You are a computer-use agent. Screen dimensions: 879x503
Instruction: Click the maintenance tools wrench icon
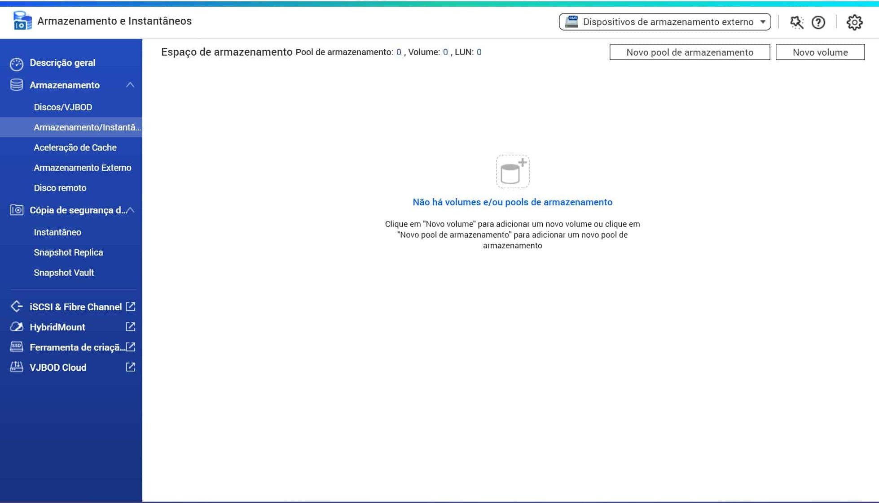(x=796, y=22)
